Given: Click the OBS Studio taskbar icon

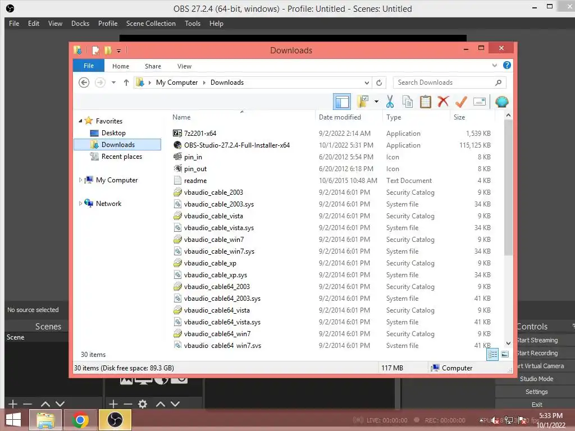Looking at the screenshot, I should pos(115,420).
